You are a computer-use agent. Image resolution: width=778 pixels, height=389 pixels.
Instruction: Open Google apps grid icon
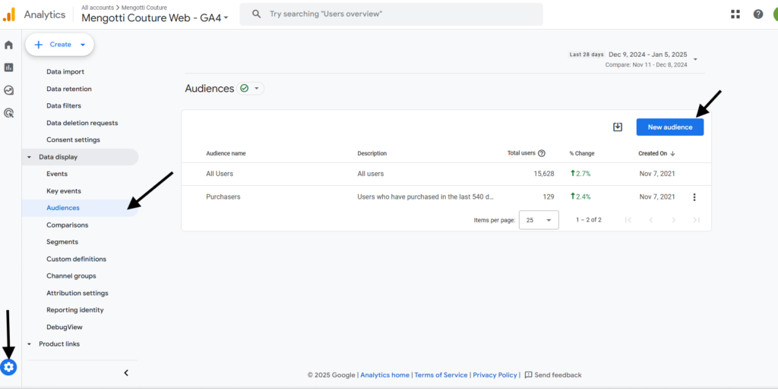click(x=735, y=14)
